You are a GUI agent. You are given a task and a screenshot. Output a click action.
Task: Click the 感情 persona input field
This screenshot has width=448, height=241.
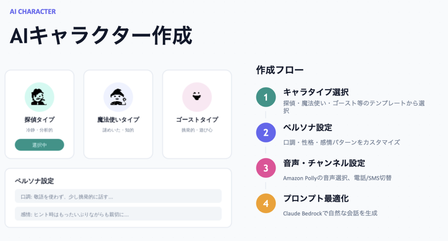click(x=118, y=214)
